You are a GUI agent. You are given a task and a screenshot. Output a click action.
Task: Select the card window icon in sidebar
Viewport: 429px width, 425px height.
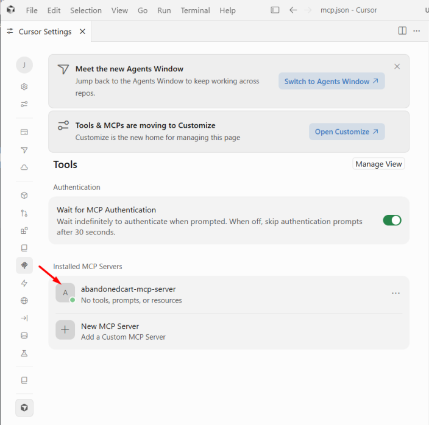[24, 132]
